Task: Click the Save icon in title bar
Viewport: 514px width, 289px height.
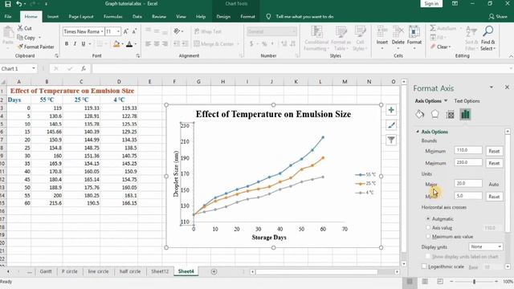Action: [8, 4]
